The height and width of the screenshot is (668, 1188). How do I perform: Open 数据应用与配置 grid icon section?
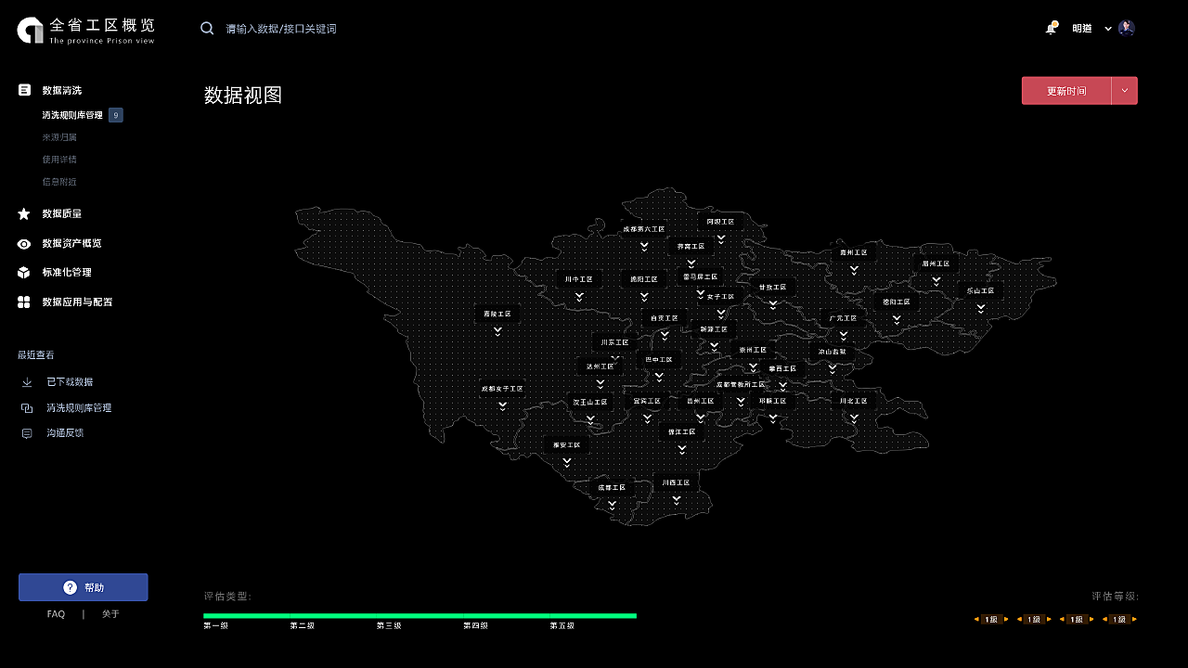[24, 302]
